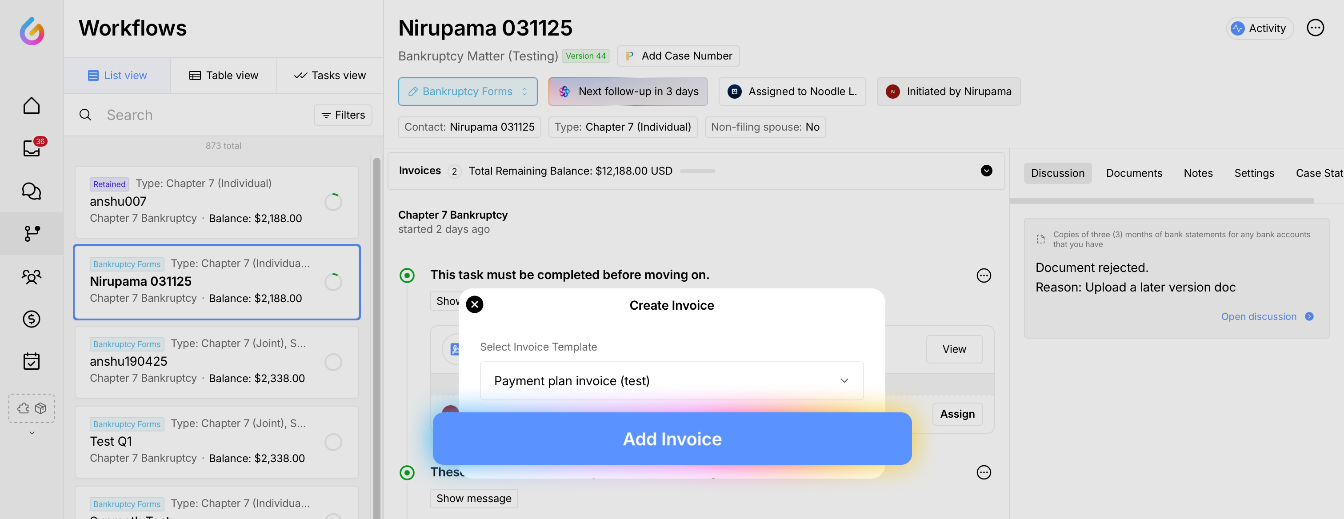
Task: Open the top-right more options menu
Action: coord(1315,28)
